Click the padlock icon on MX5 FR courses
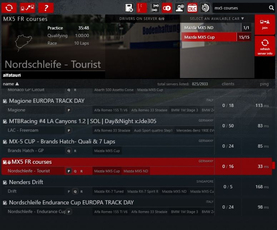The height and width of the screenshot is (230, 277). tap(9, 162)
